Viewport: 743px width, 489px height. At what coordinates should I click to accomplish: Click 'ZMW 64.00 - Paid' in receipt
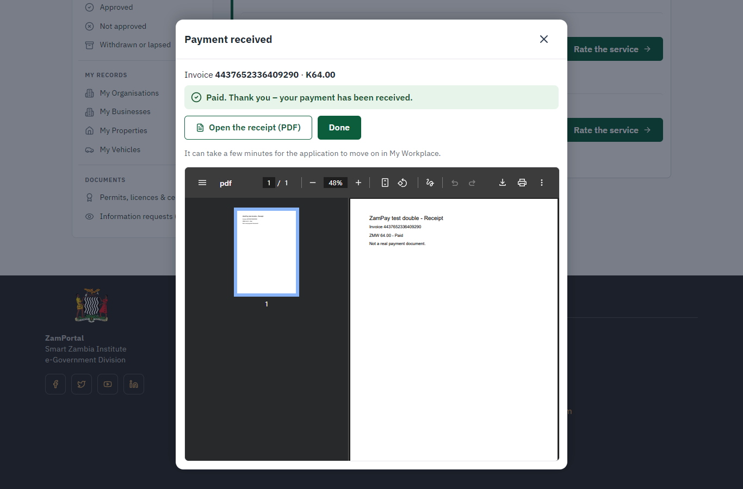tap(386, 235)
